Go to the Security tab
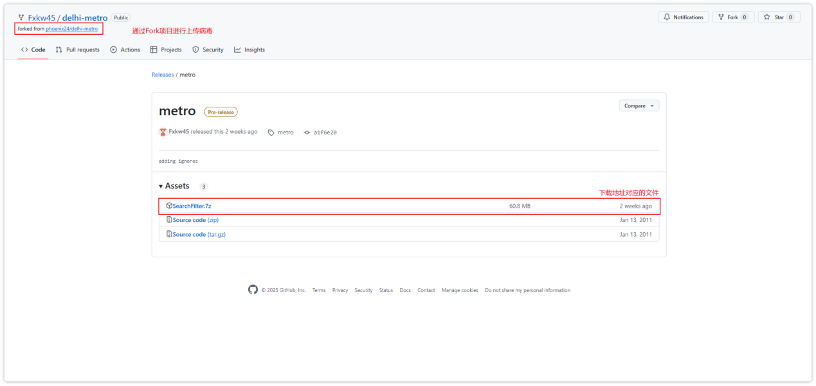The image size is (816, 386). (208, 50)
